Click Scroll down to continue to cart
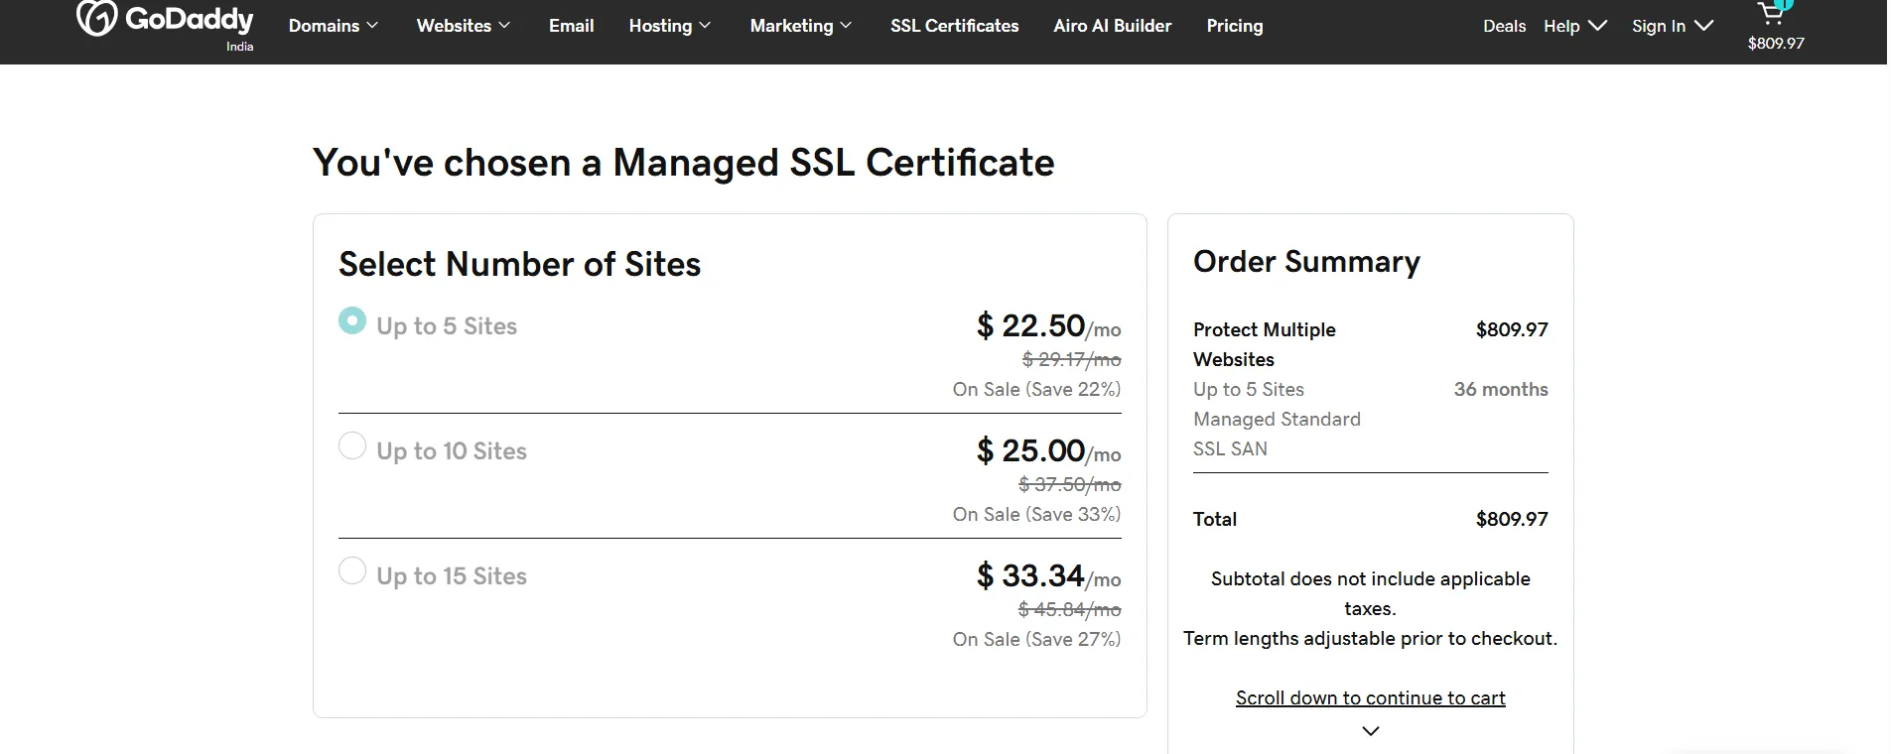This screenshot has width=1891, height=754. tap(1371, 697)
